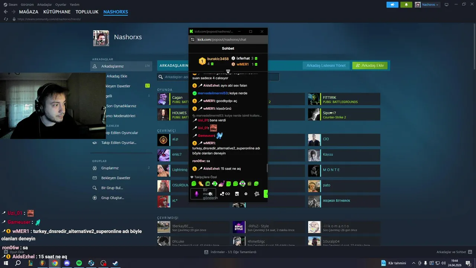476x268 pixels.
Task: Pick the first green smiling emote
Action: pos(194,184)
